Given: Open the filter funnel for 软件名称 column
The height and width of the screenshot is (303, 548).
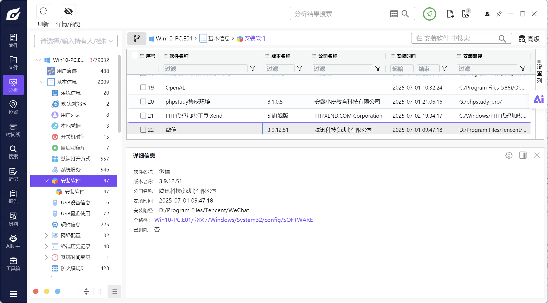Looking at the screenshot, I should click(252, 68).
